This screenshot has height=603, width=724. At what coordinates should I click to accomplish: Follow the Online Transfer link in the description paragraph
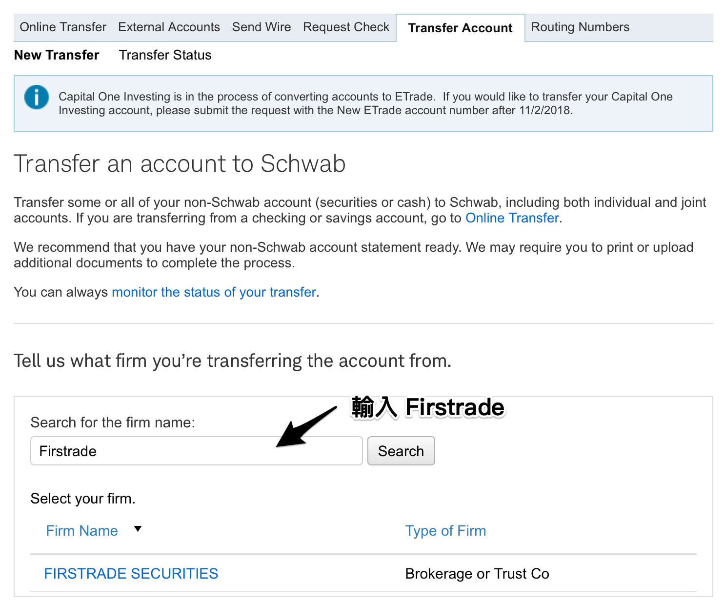click(x=512, y=218)
